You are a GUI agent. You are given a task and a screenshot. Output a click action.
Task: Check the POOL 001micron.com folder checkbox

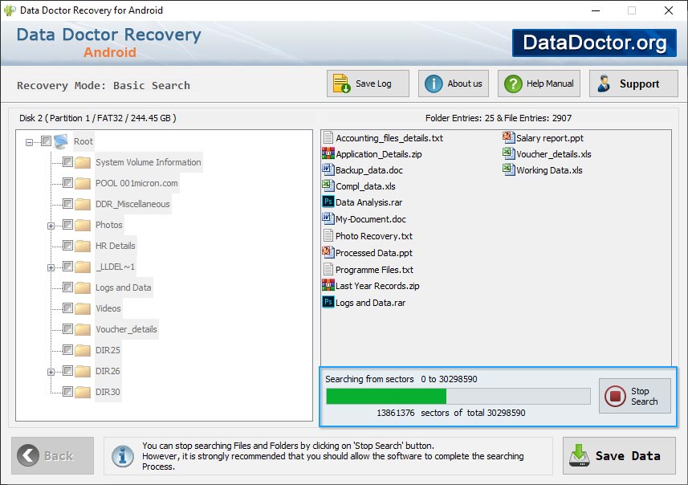click(67, 182)
